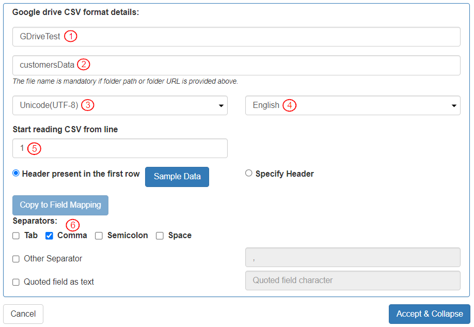Tick the Semicolon separator checkbox

click(x=99, y=236)
